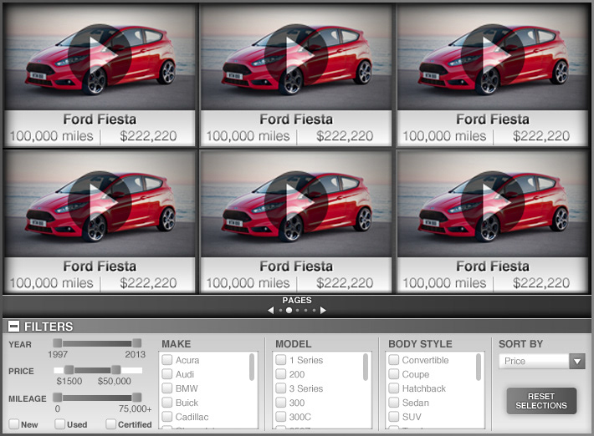Enable the Coupe body style checkbox
This screenshot has width=594, height=436.
pyautogui.click(x=393, y=374)
